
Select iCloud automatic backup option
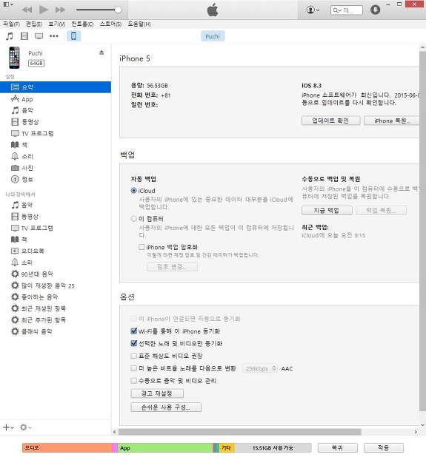tap(133, 190)
